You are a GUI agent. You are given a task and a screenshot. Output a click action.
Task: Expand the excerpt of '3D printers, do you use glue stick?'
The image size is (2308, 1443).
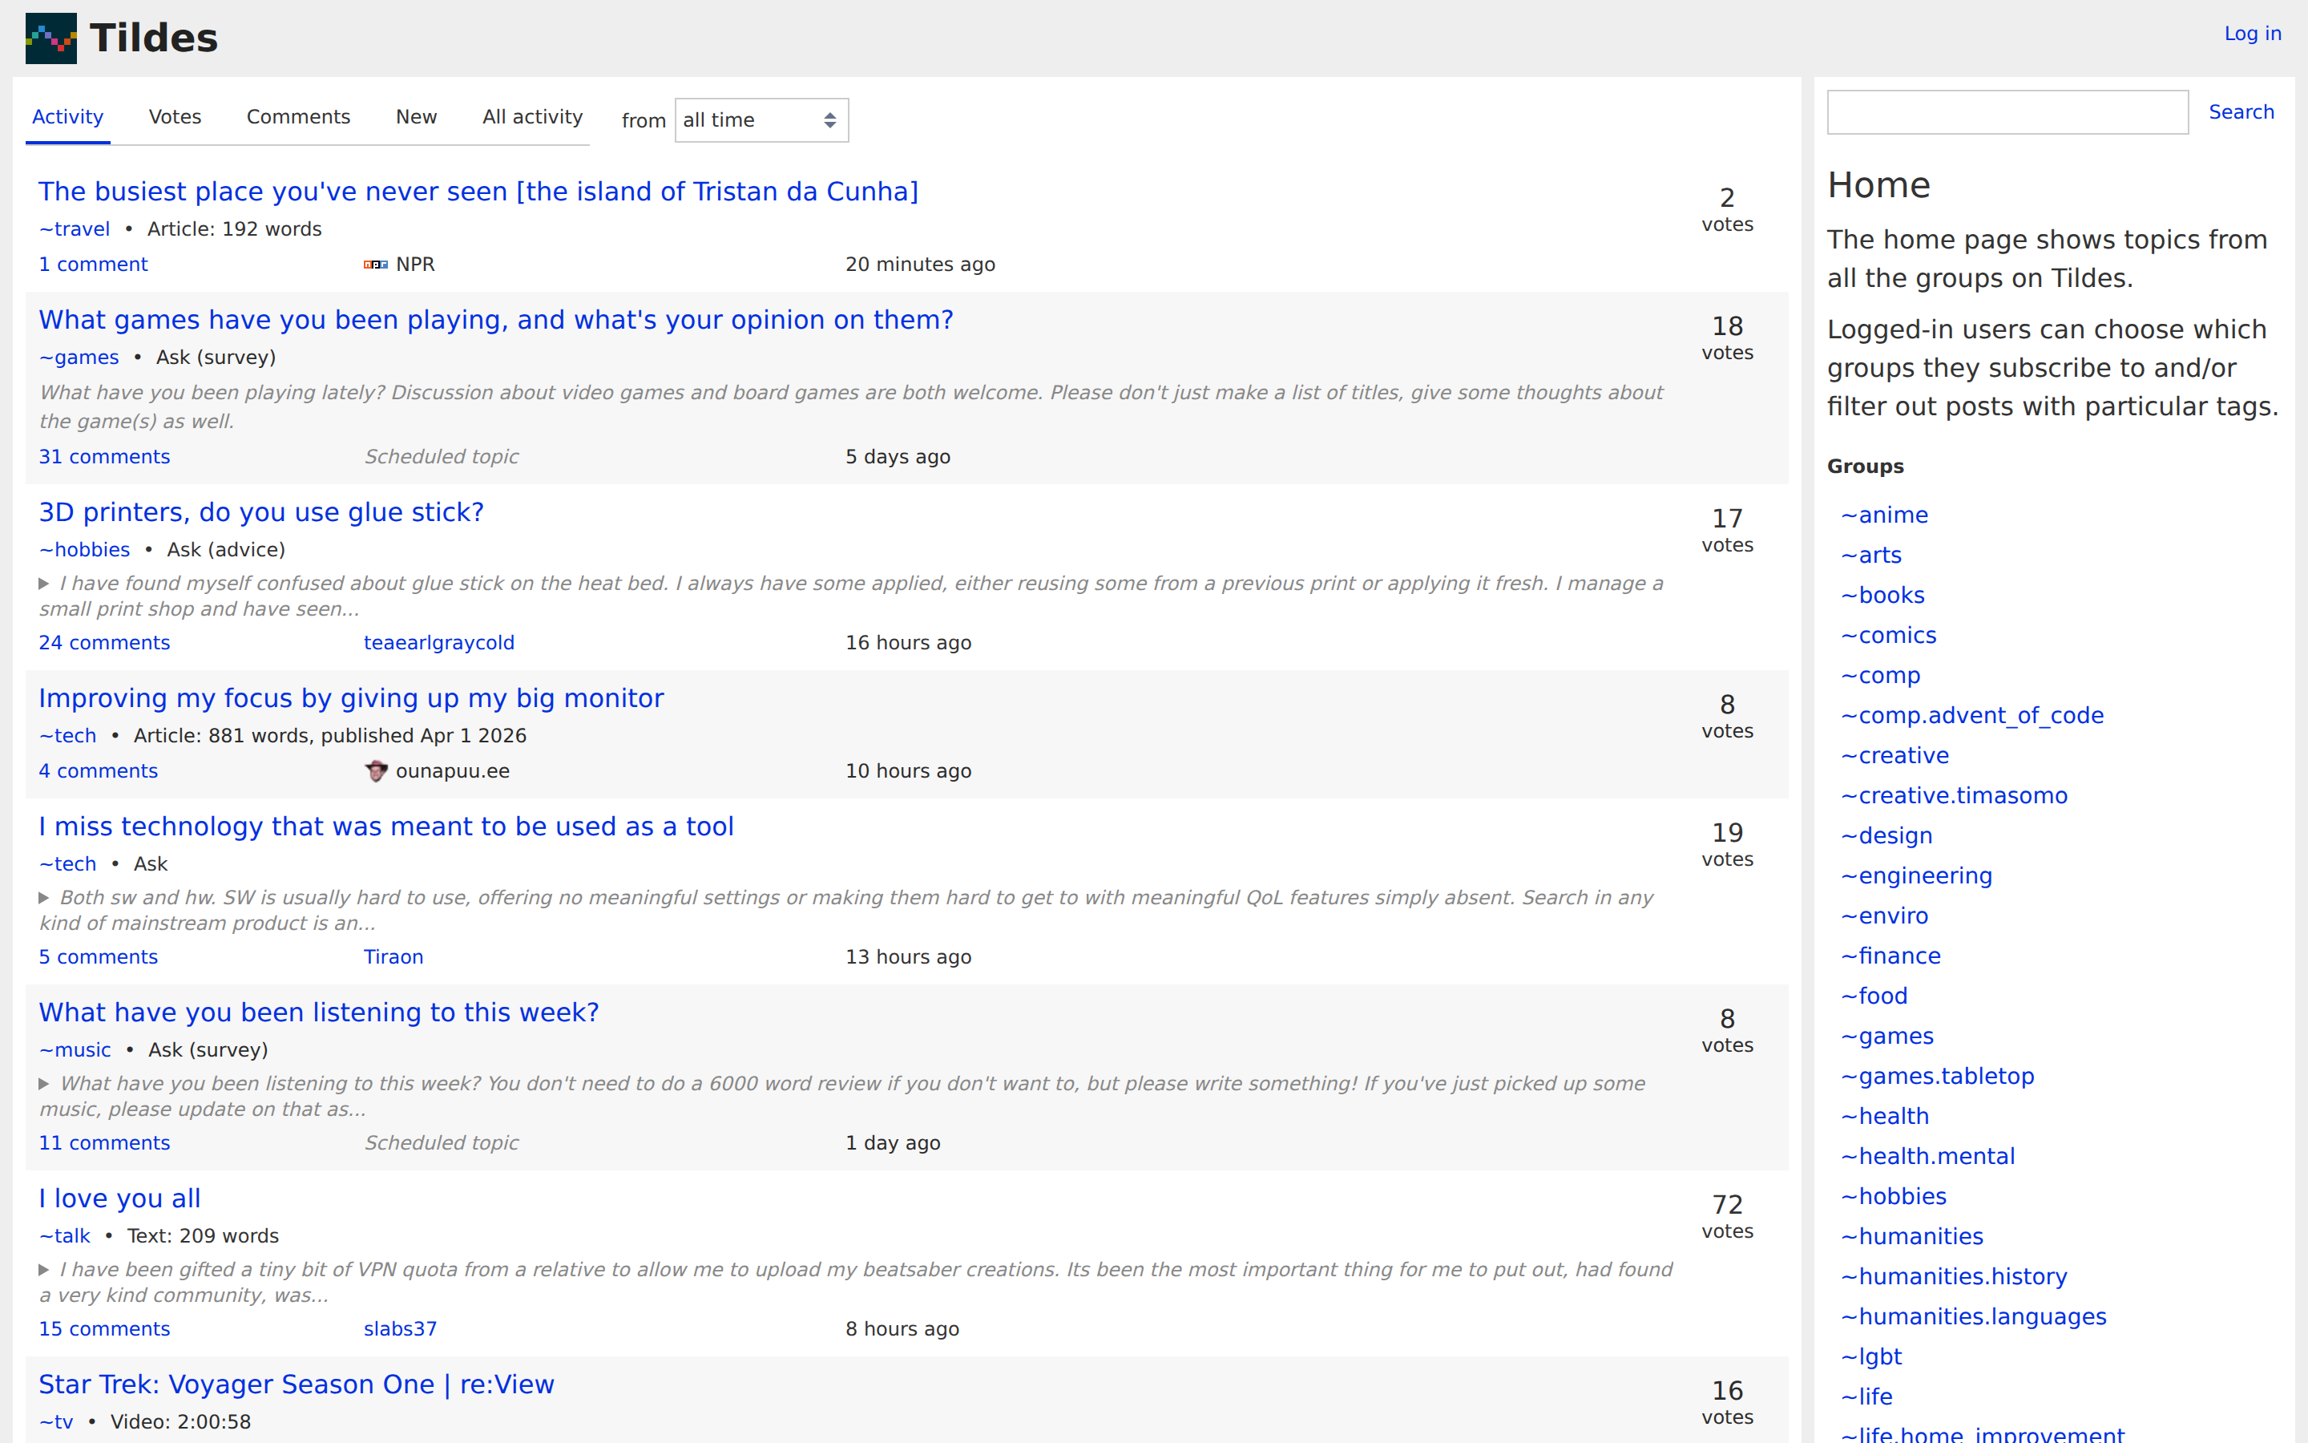click(x=43, y=583)
